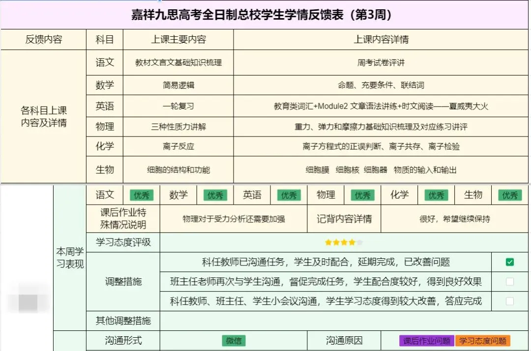
Task: Click the 离子反应 cell
Action: click(x=178, y=146)
